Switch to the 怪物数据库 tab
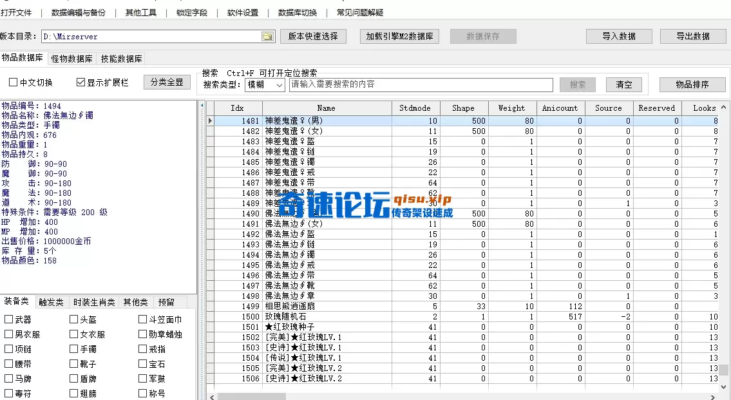The width and height of the screenshot is (731, 400). [72, 58]
